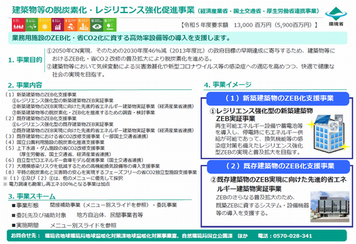Click item ①レジリエンス強化型の既存建築物ZEB実証事業
356x244 pixels.
(63, 124)
